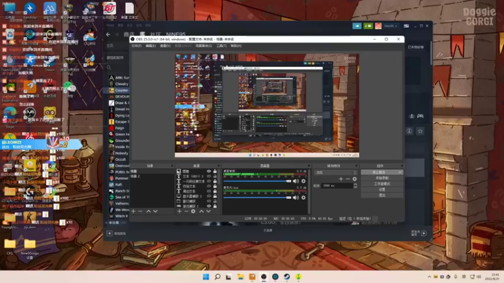The image size is (504, 283).
Task: Open Steam username NINE95 account dropdown
Action: (391, 26)
